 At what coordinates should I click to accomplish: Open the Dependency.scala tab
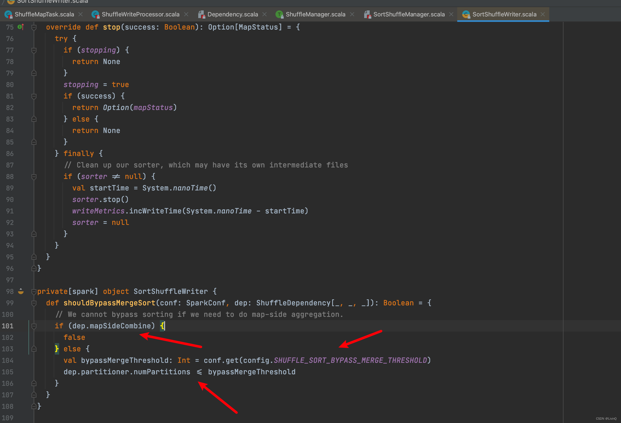tap(232, 14)
